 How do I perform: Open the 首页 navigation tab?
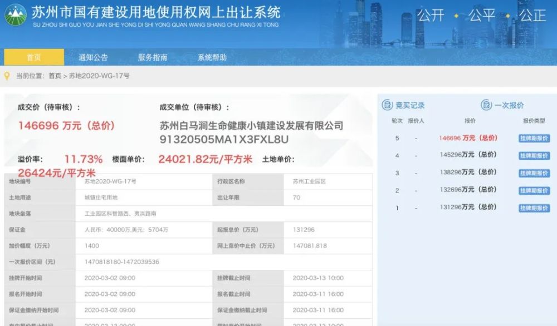click(34, 57)
